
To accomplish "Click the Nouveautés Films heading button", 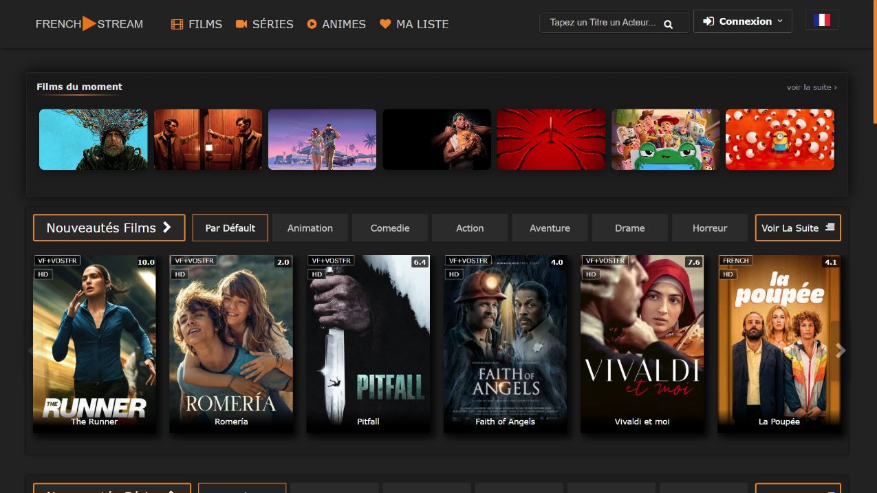I will (109, 228).
